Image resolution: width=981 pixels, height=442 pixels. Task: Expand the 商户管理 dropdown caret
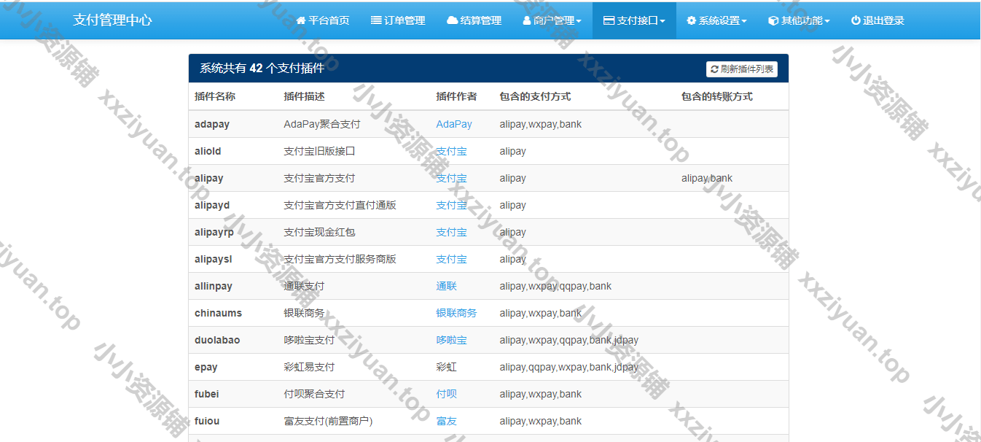579,21
